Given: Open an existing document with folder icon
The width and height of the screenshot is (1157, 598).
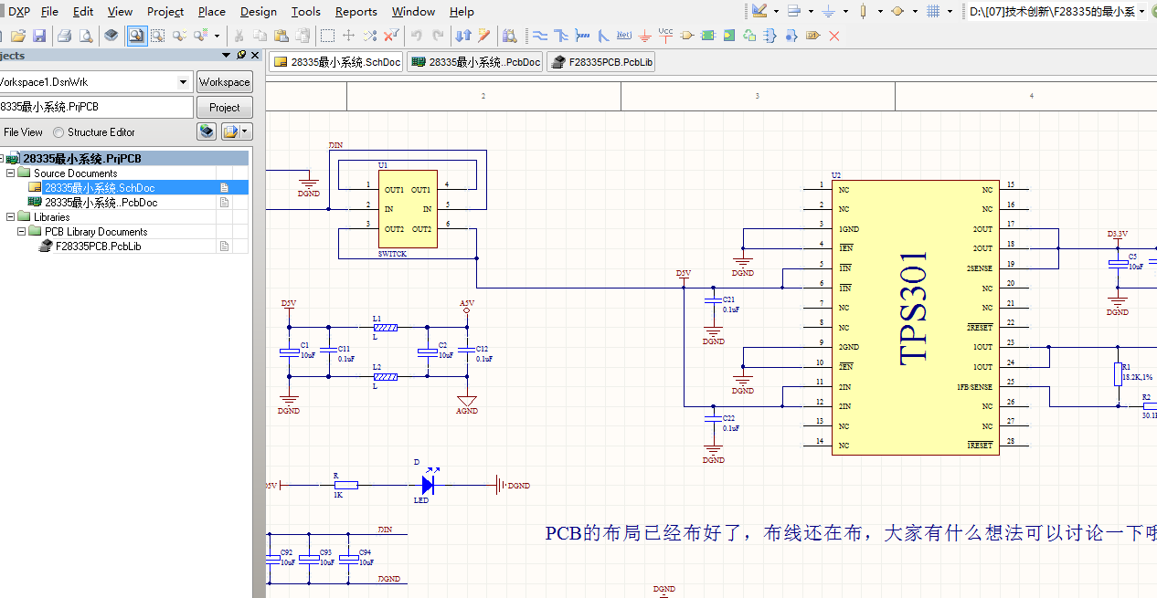Looking at the screenshot, I should click(x=18, y=36).
